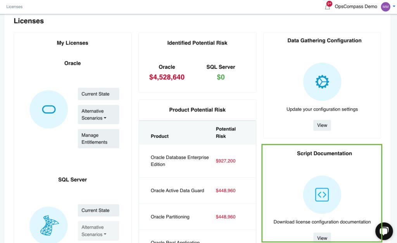Expand Oracle Alternative Scenarios dropdown
Image resolution: width=397 pixels, height=243 pixels.
(x=98, y=115)
